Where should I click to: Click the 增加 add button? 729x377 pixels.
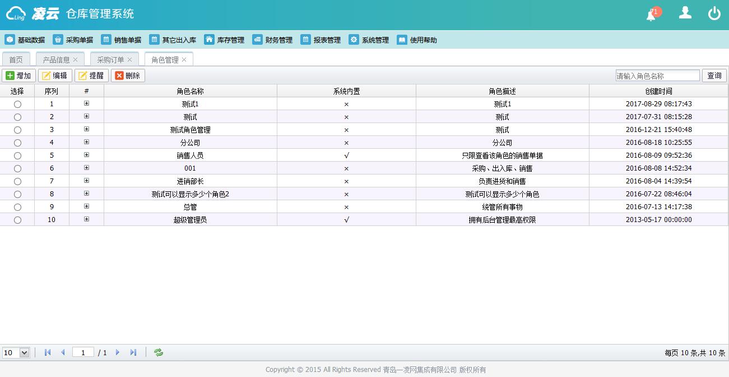coord(18,76)
